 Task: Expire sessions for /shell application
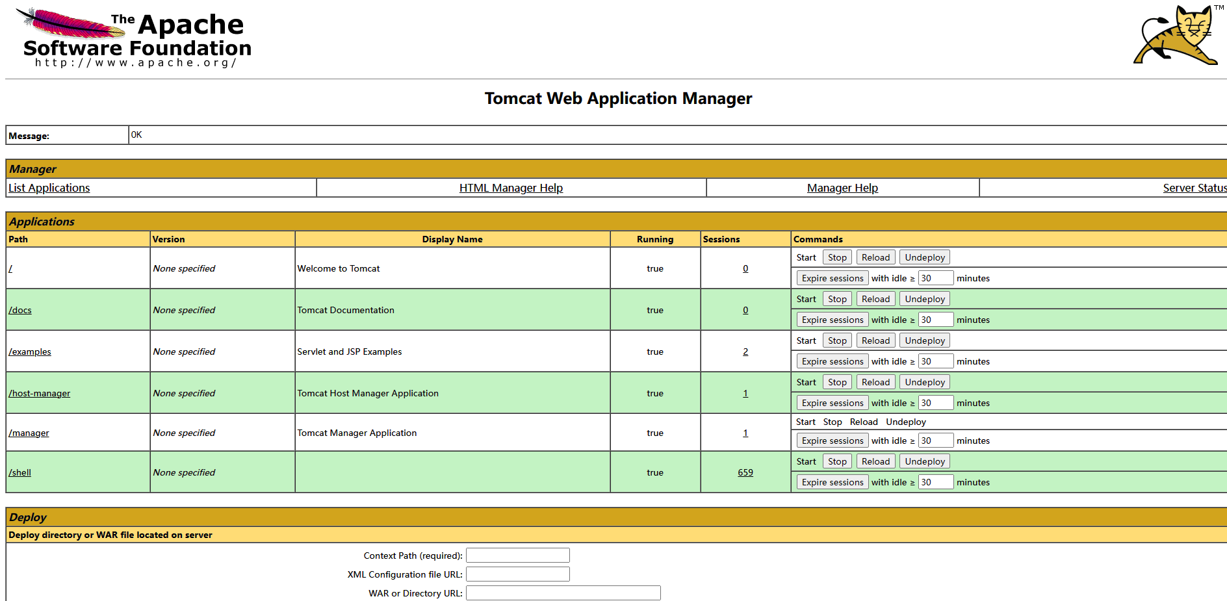[833, 482]
